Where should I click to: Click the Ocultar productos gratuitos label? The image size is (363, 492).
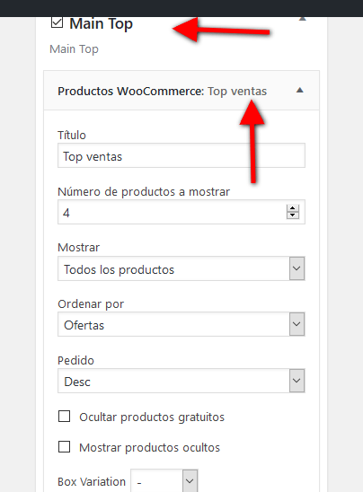tap(152, 417)
